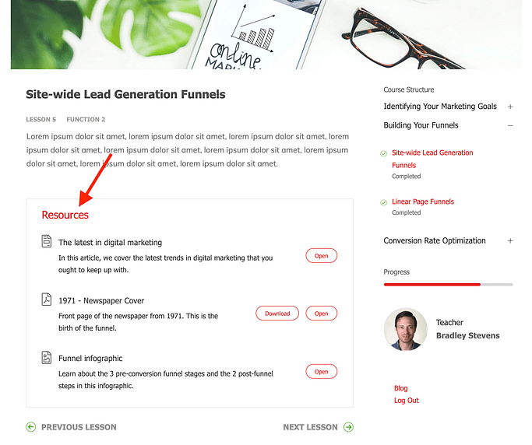Open the latest in digital marketing article

[x=321, y=256]
